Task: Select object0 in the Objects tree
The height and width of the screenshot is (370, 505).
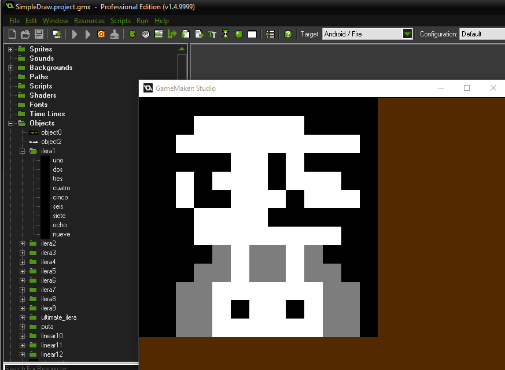Action: [x=51, y=132]
